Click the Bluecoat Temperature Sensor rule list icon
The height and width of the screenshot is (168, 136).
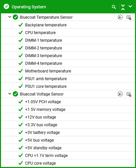point(129,18)
